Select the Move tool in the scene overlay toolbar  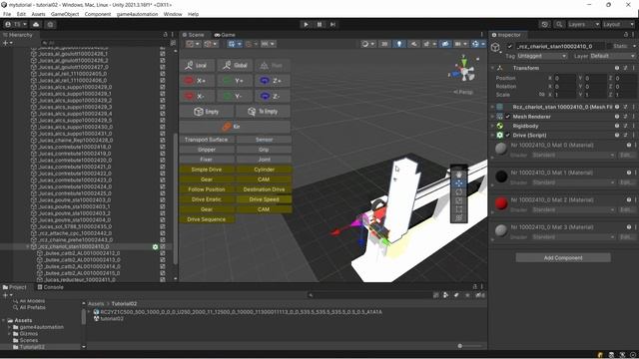[x=459, y=183]
